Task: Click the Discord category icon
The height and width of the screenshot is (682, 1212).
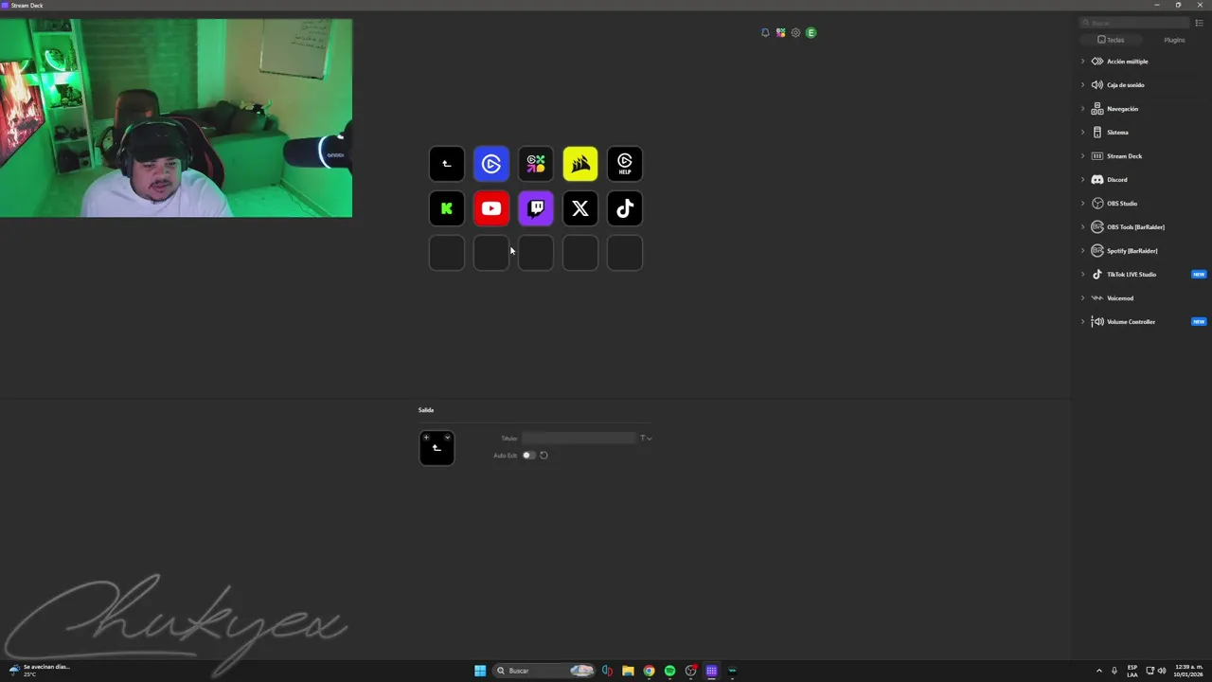Action: point(1097,179)
